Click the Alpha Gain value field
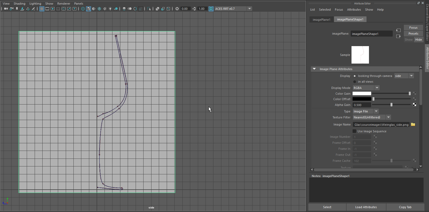 pyautogui.click(x=362, y=105)
